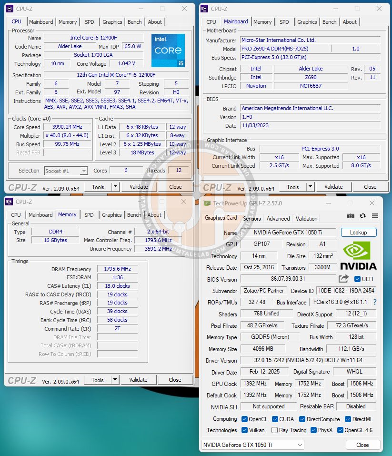This screenshot has height=456, width=392.
Task: Click Close button in the Mainboard window
Action: [370, 187]
